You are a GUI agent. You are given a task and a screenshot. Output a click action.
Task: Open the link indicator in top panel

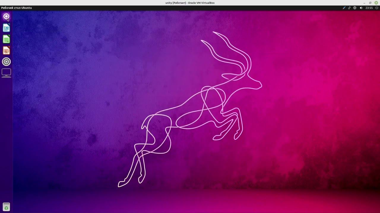pos(349,8)
